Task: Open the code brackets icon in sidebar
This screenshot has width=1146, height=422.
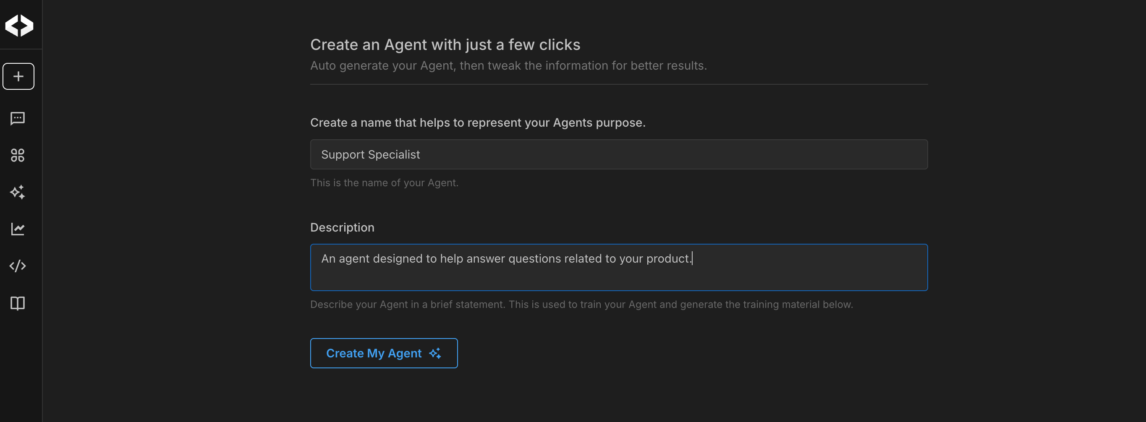Action: click(x=18, y=266)
